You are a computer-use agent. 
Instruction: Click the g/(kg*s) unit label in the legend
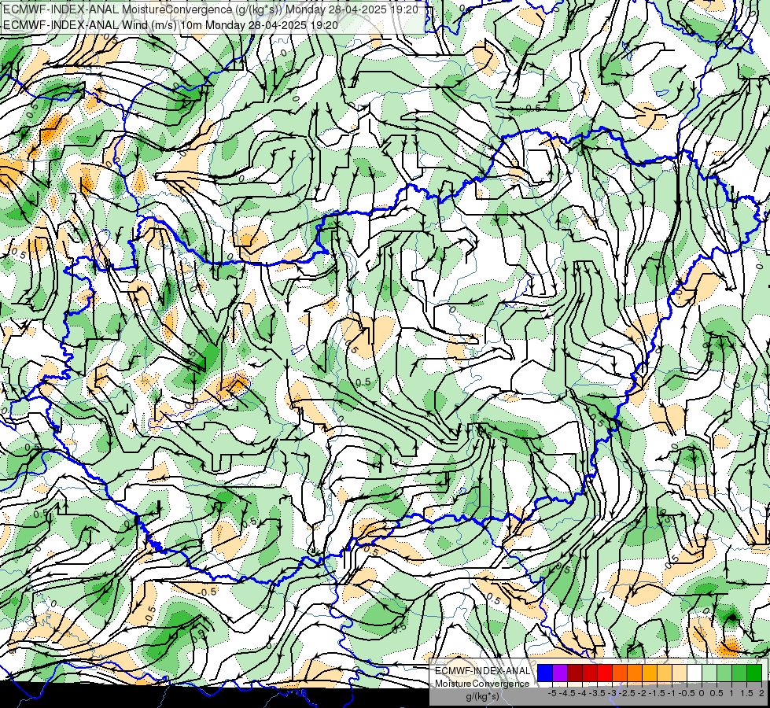pyautogui.click(x=482, y=697)
